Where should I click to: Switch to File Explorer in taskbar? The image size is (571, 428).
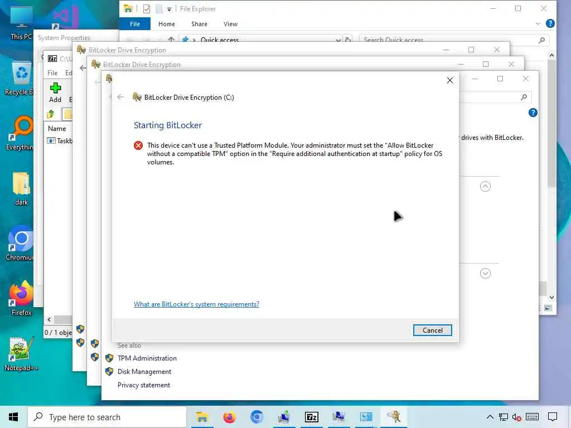point(202,417)
